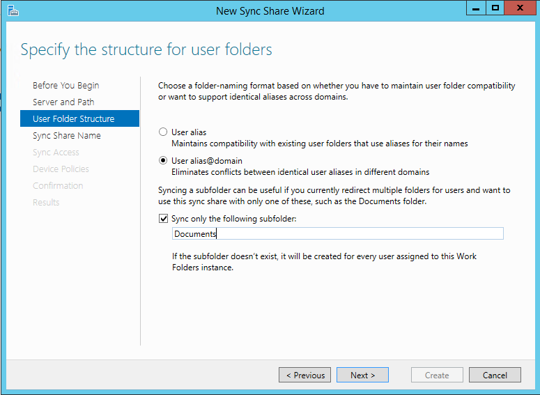
Task: Go to the Before You Begin step
Action: (x=66, y=86)
